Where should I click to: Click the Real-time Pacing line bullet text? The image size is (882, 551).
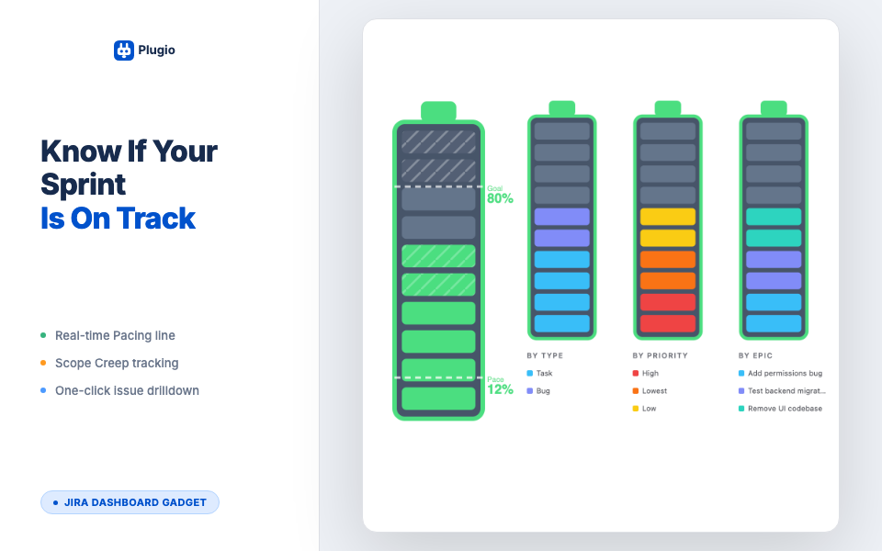116,336
